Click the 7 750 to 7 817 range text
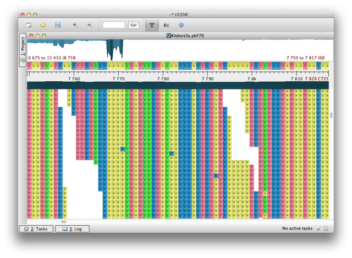352x258 pixels. point(306,58)
